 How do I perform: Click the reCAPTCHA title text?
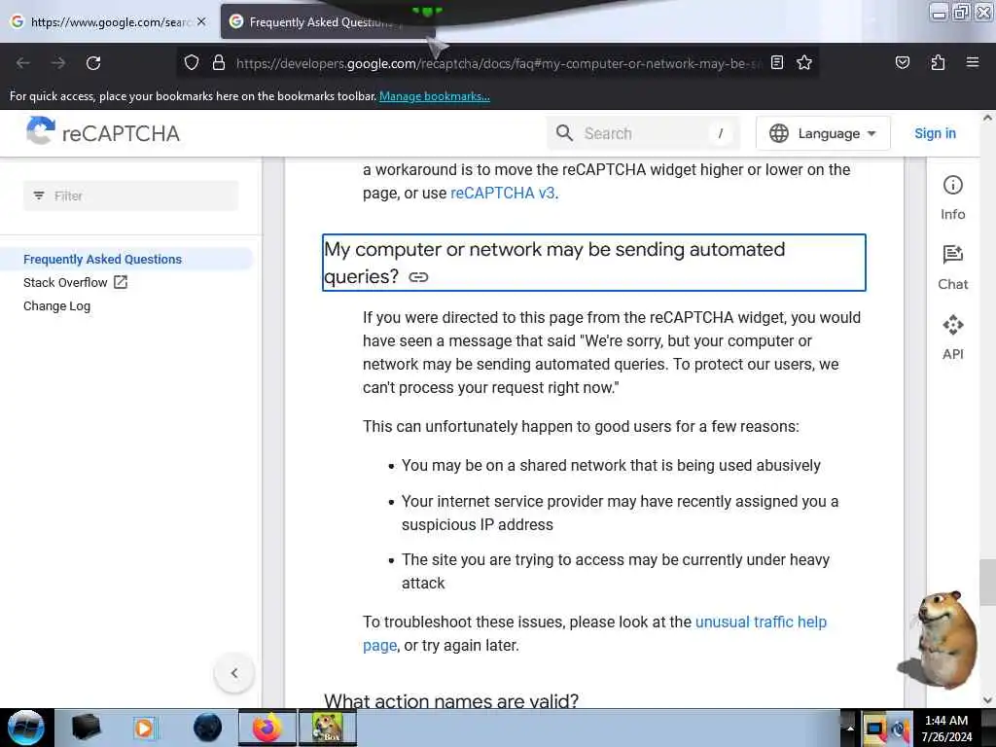pyautogui.click(x=121, y=133)
